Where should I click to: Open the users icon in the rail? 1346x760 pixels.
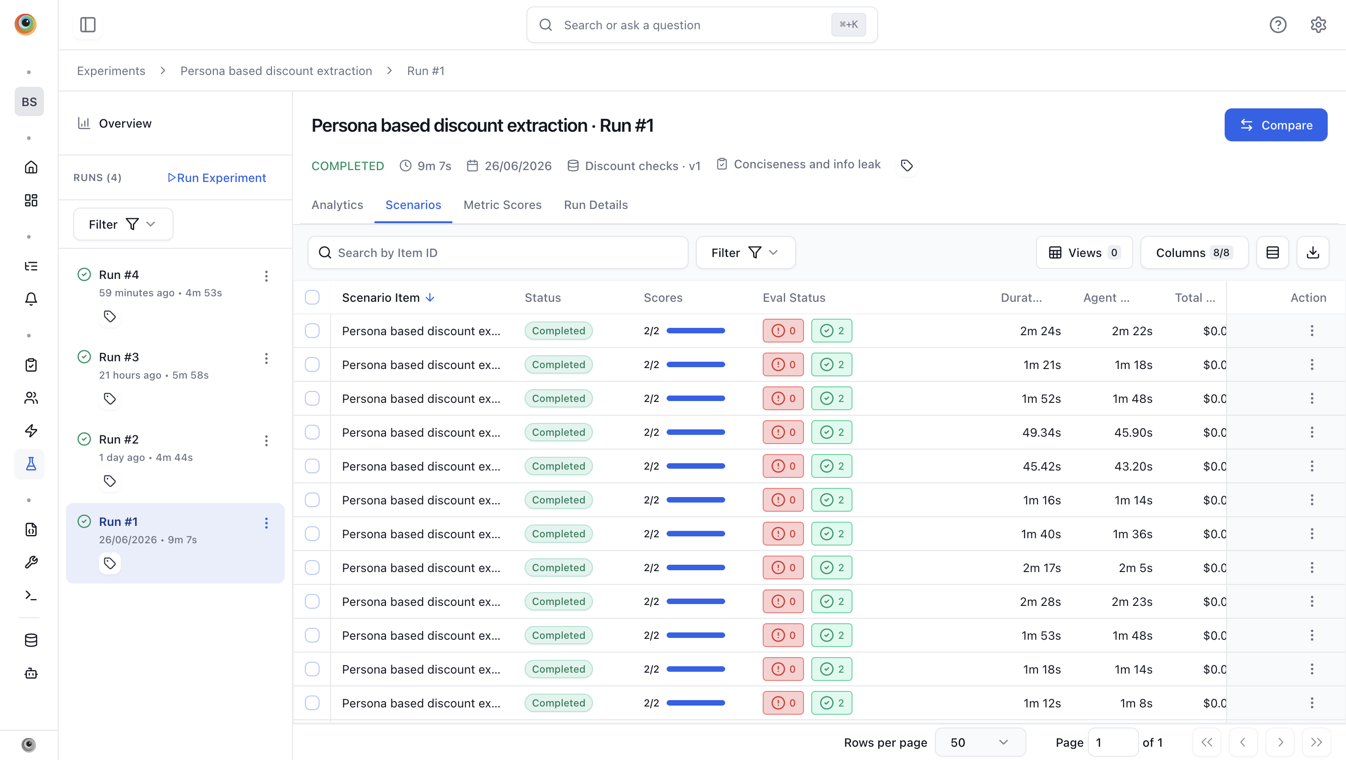click(x=31, y=398)
